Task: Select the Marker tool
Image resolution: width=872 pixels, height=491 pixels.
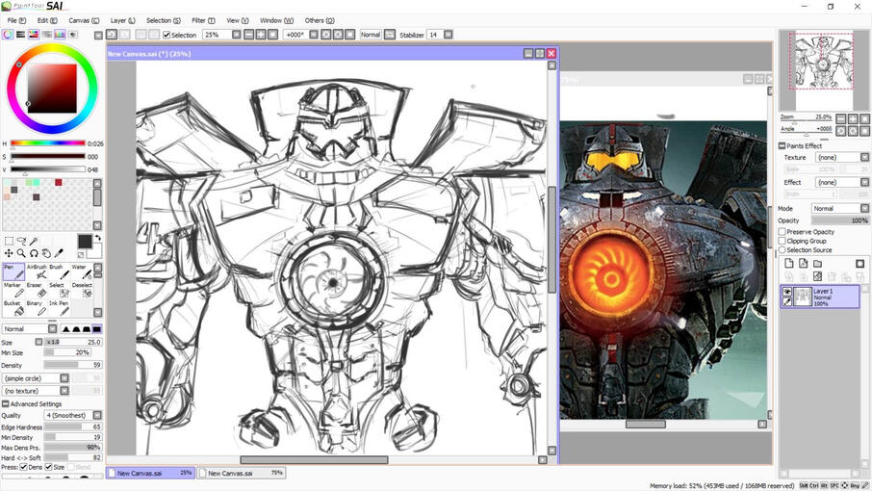Action: tap(13, 290)
